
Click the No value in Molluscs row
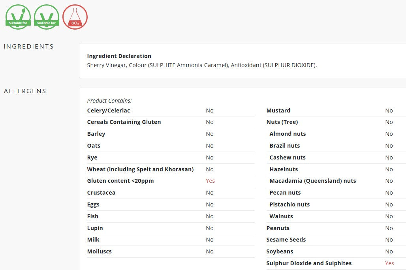(210, 251)
